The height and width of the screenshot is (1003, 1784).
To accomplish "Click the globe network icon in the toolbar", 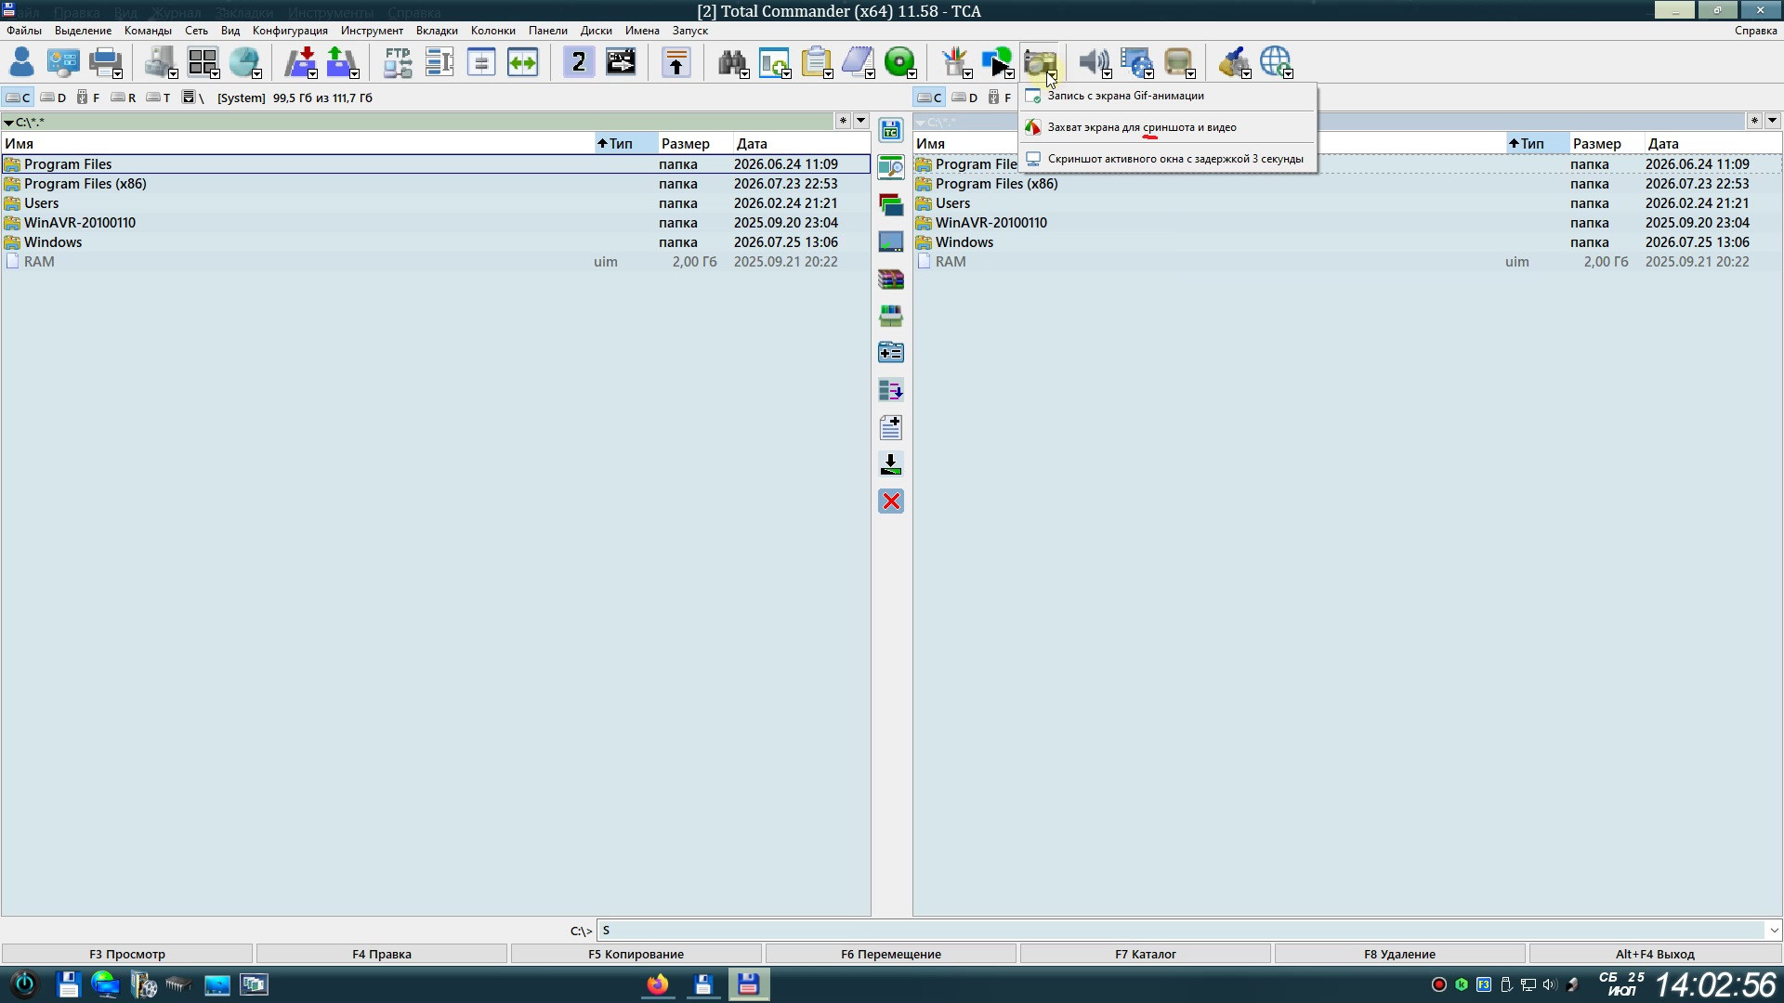I will (1274, 62).
